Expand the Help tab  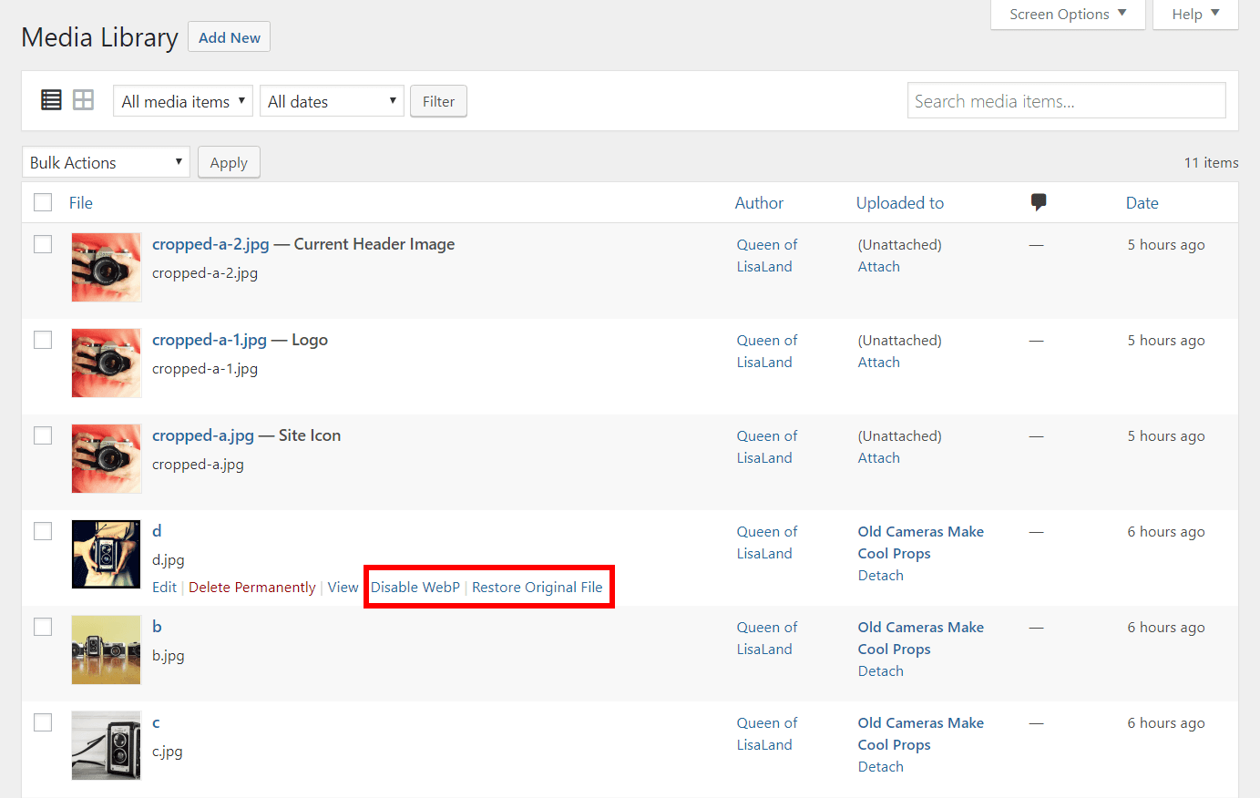click(x=1194, y=15)
